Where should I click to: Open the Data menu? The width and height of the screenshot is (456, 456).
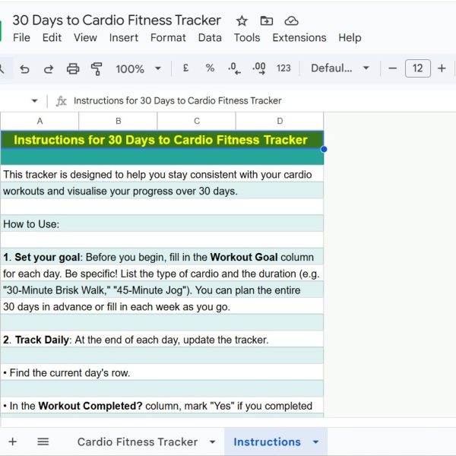tap(210, 38)
